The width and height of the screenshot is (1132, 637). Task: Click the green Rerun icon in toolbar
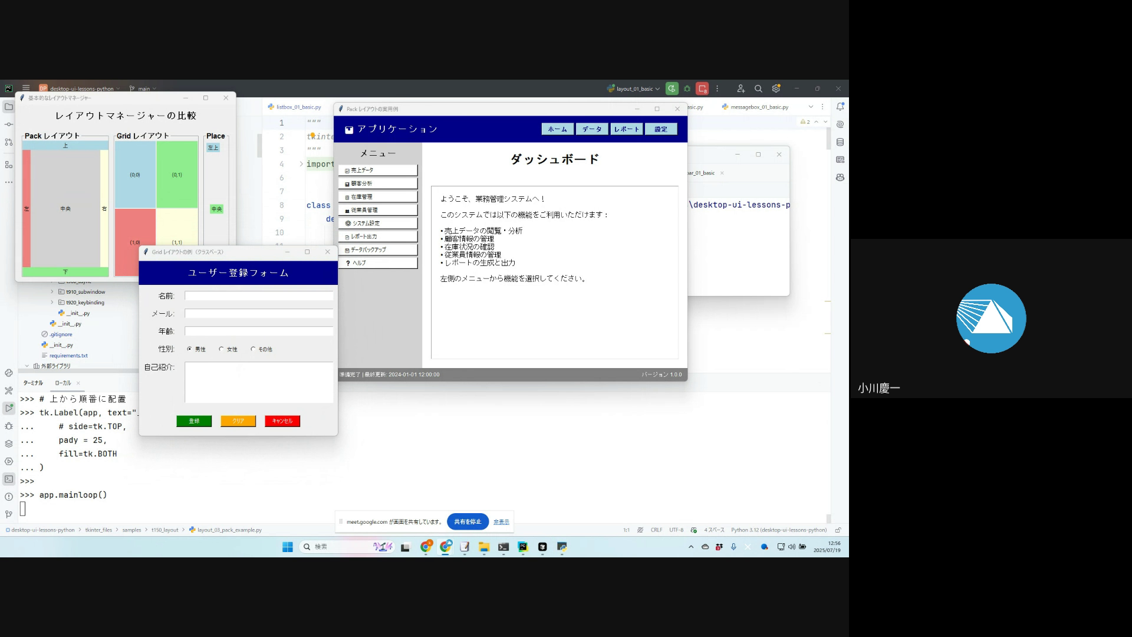point(672,88)
